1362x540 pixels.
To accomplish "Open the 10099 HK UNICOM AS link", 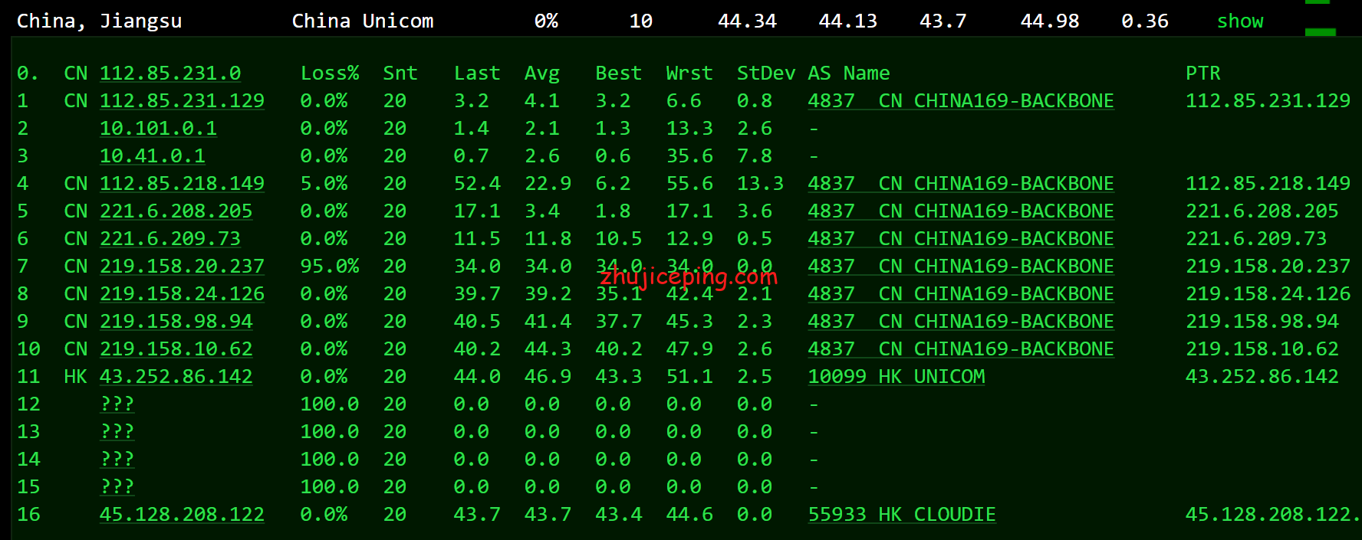I will coord(896,376).
